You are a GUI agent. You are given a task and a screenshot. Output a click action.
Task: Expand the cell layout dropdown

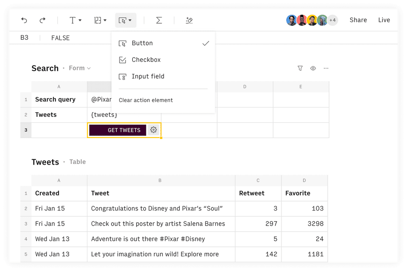[x=100, y=20]
